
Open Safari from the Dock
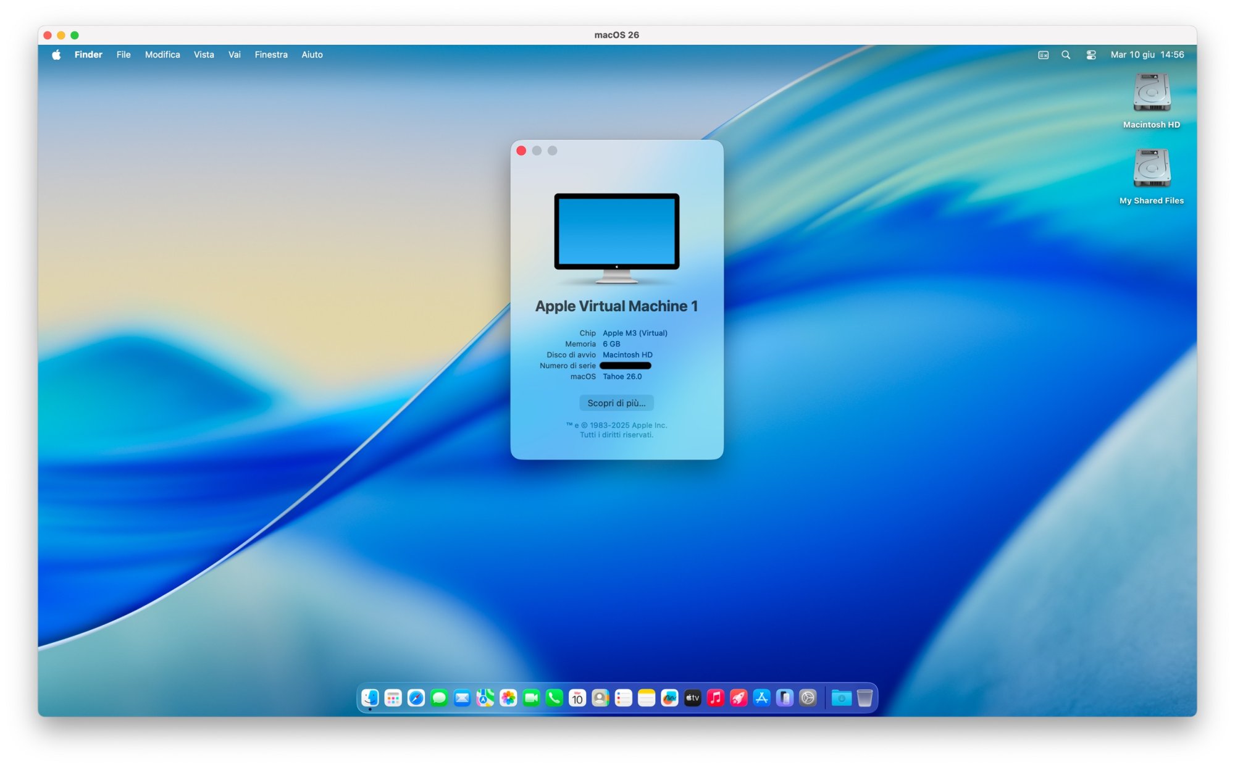[416, 697]
